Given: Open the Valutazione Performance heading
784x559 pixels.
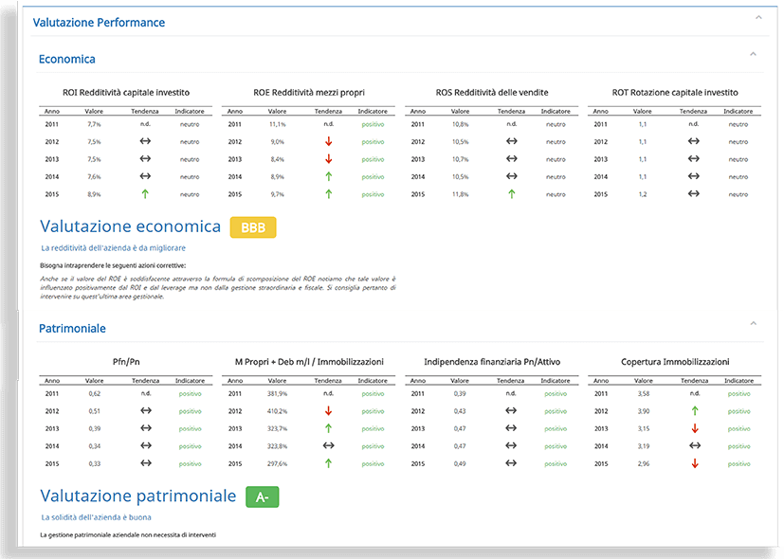Looking at the screenshot, I should [x=99, y=23].
